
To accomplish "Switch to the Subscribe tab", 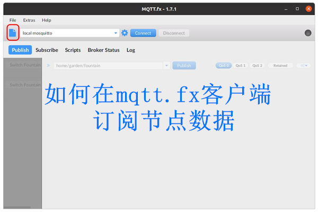I will tap(47, 50).
